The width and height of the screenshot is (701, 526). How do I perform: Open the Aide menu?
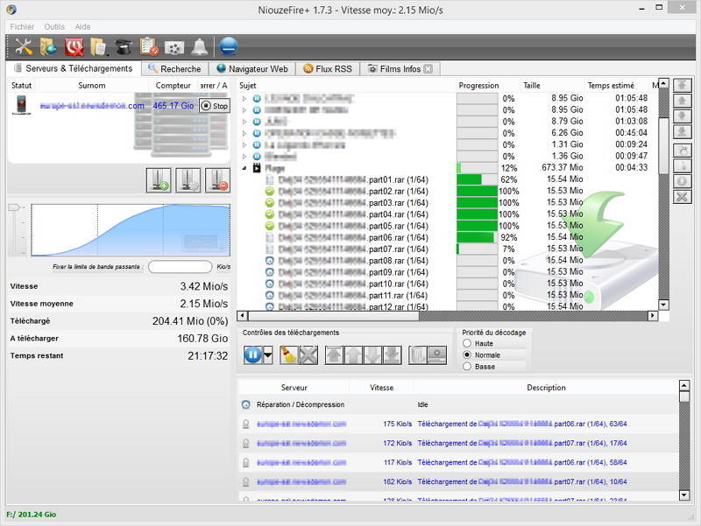(x=82, y=27)
